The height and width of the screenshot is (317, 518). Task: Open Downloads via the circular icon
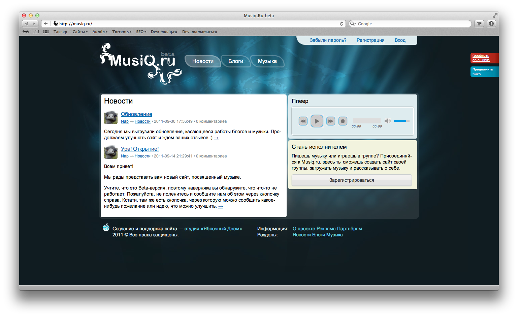tap(491, 24)
